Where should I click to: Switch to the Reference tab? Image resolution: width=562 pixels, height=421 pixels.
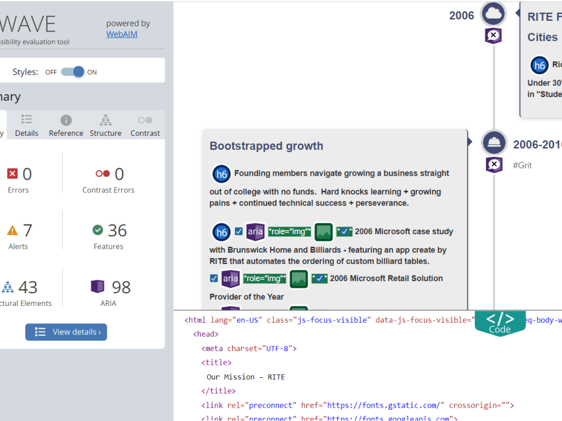(x=66, y=126)
